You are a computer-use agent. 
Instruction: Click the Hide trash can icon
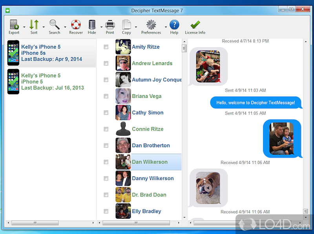coord(92,25)
